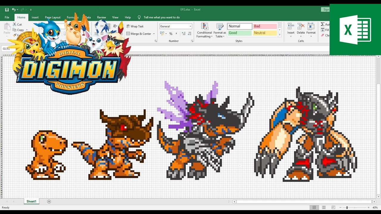The width and height of the screenshot is (381, 214).
Task: Open the View ribbon tab
Action: tap(115, 18)
